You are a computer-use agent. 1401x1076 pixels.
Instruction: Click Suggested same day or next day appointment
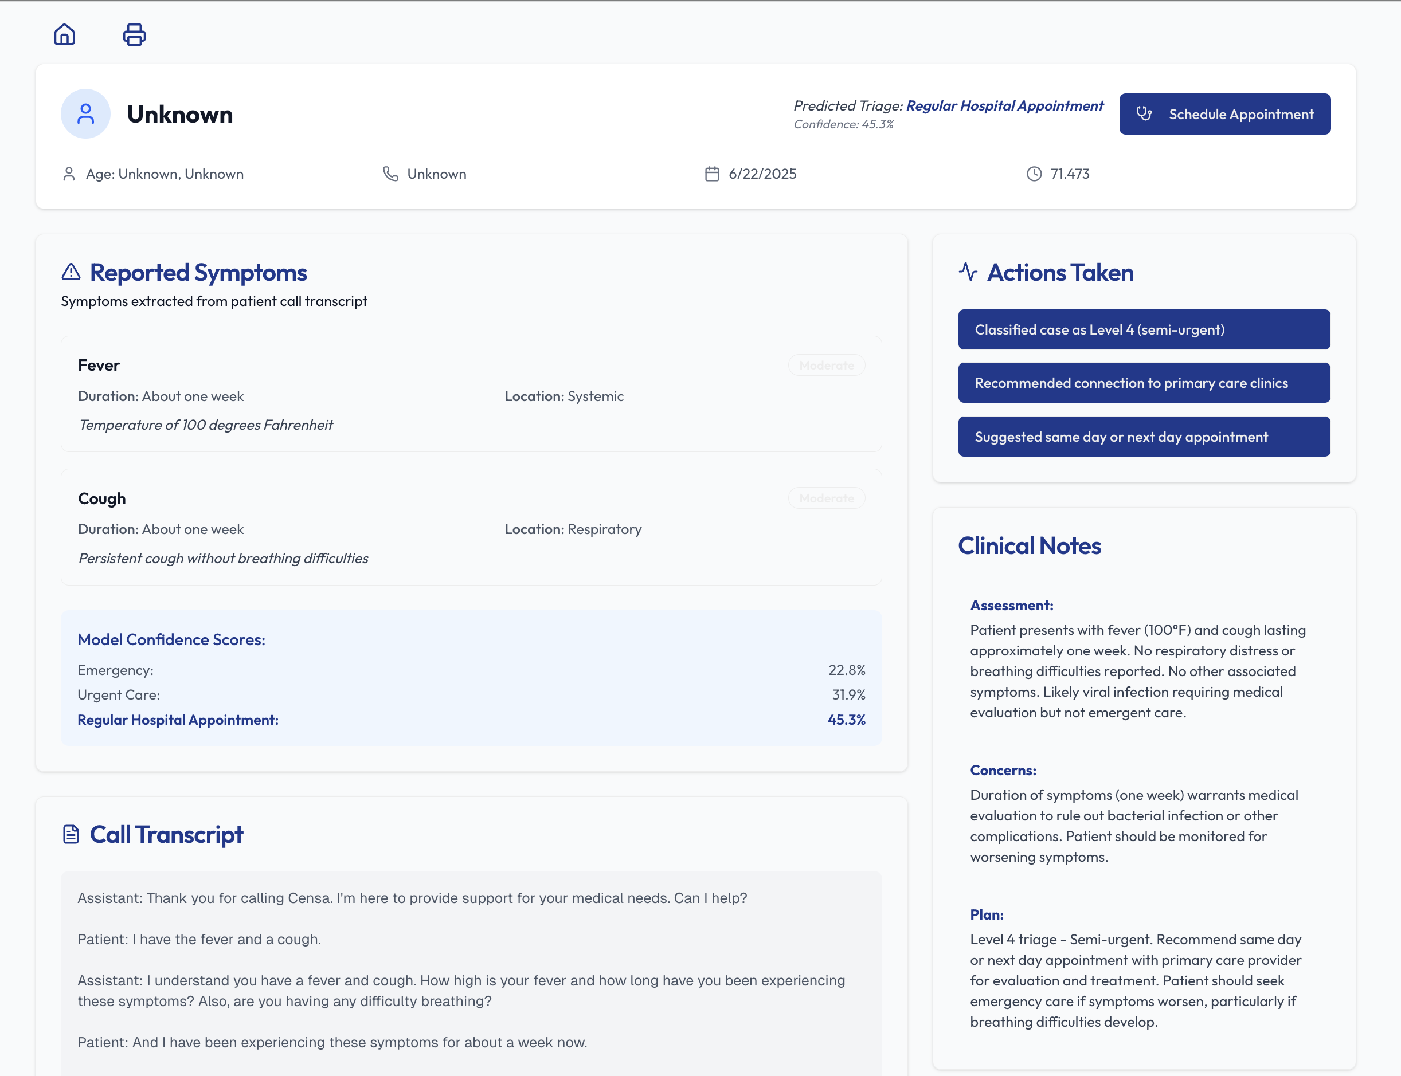pyautogui.click(x=1144, y=437)
